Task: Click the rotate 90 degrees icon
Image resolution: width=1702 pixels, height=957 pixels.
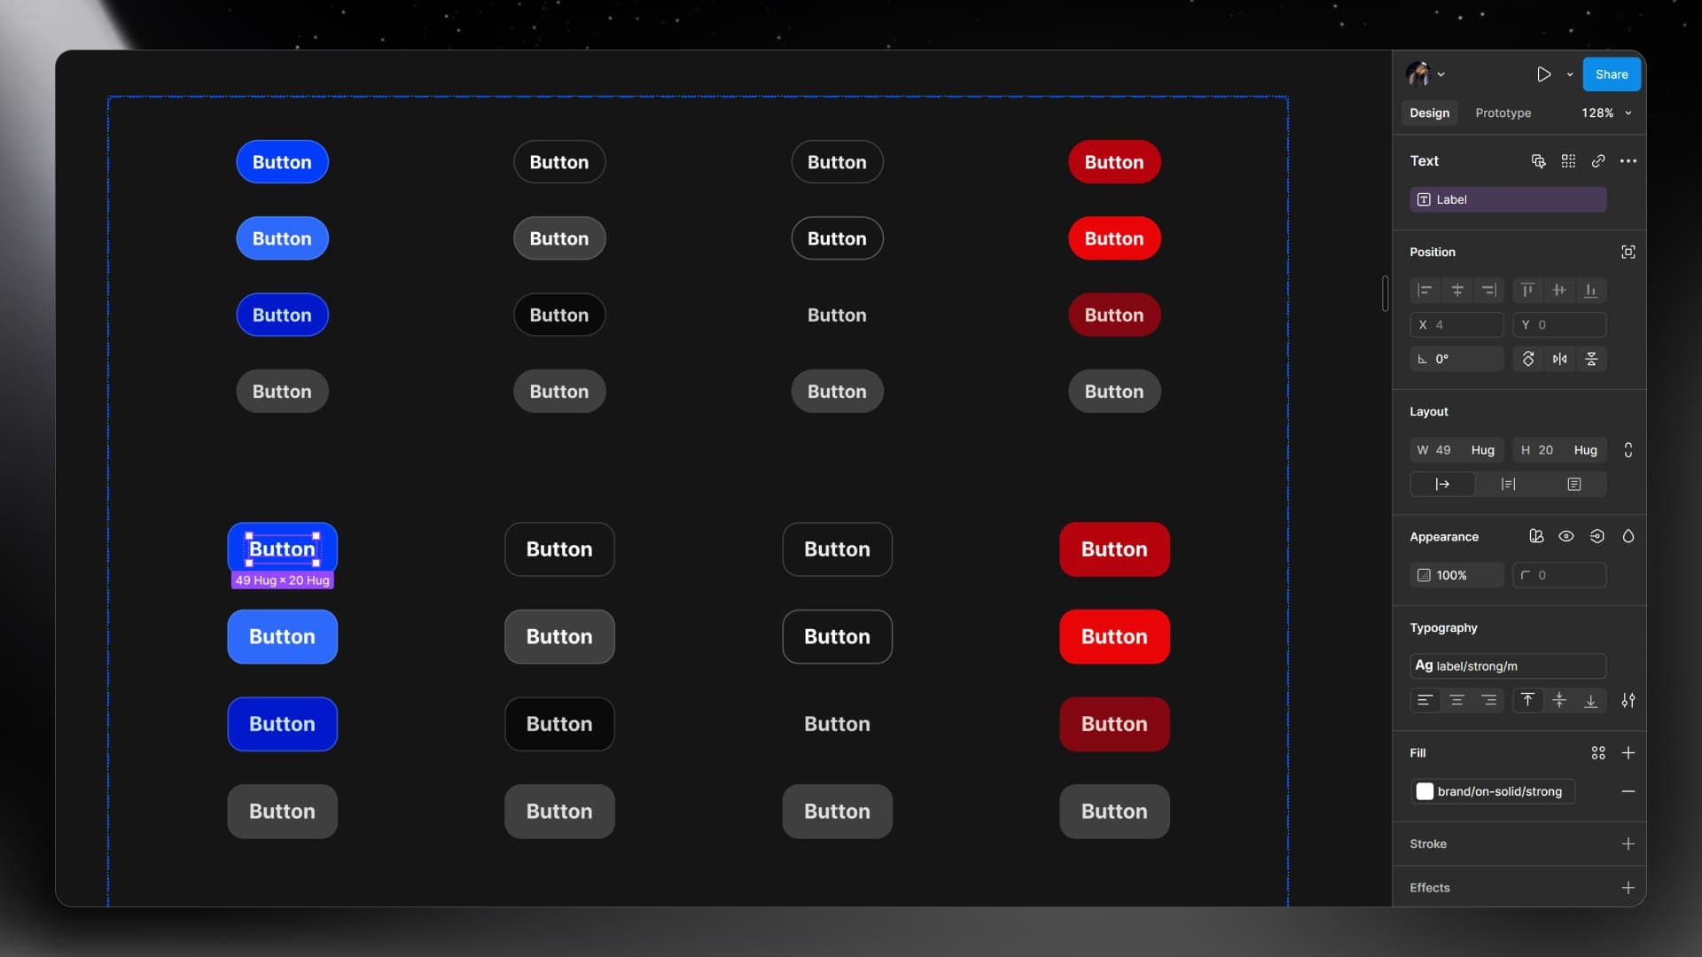Action: coord(1529,359)
